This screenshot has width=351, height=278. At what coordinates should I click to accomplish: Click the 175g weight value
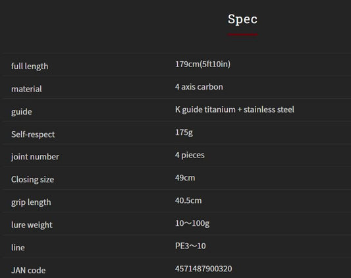click(x=184, y=132)
